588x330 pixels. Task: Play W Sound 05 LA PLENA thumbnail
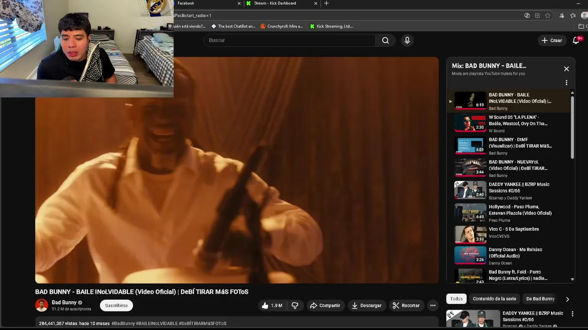[470, 123]
